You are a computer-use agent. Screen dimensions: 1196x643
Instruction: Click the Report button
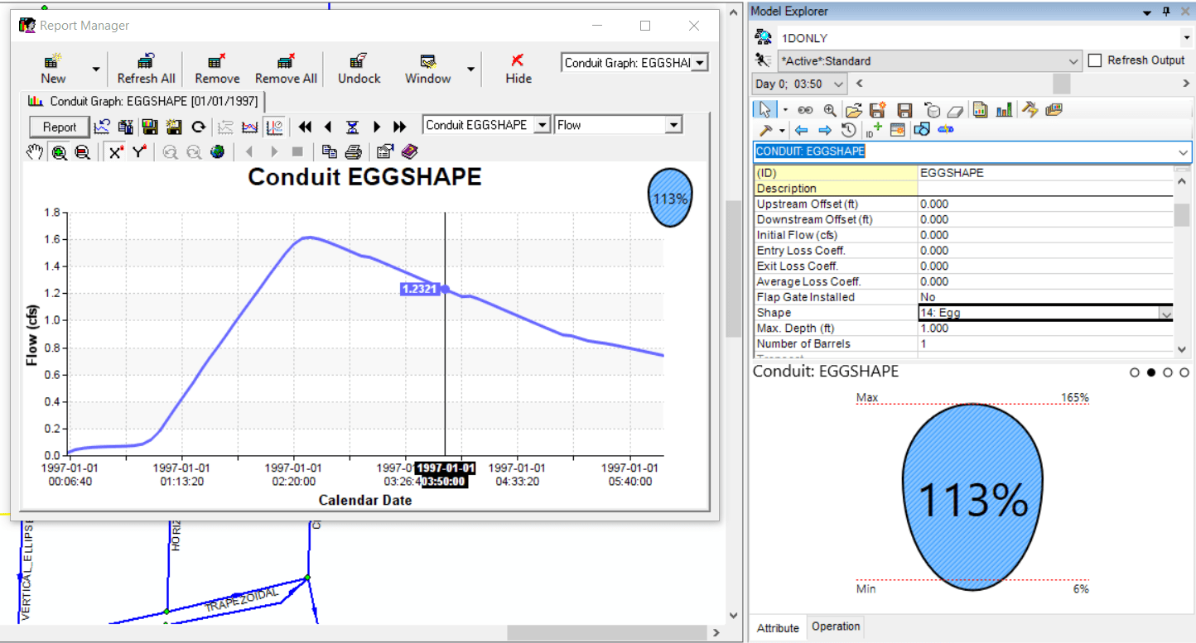pos(60,127)
